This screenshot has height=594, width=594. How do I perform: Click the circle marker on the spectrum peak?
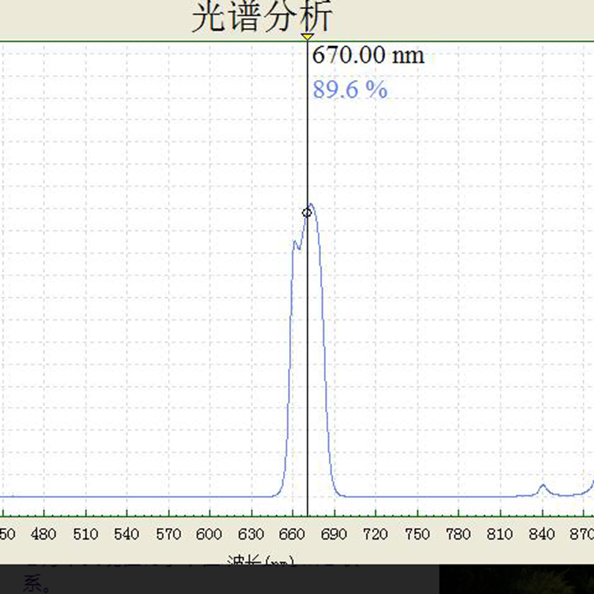click(x=307, y=212)
